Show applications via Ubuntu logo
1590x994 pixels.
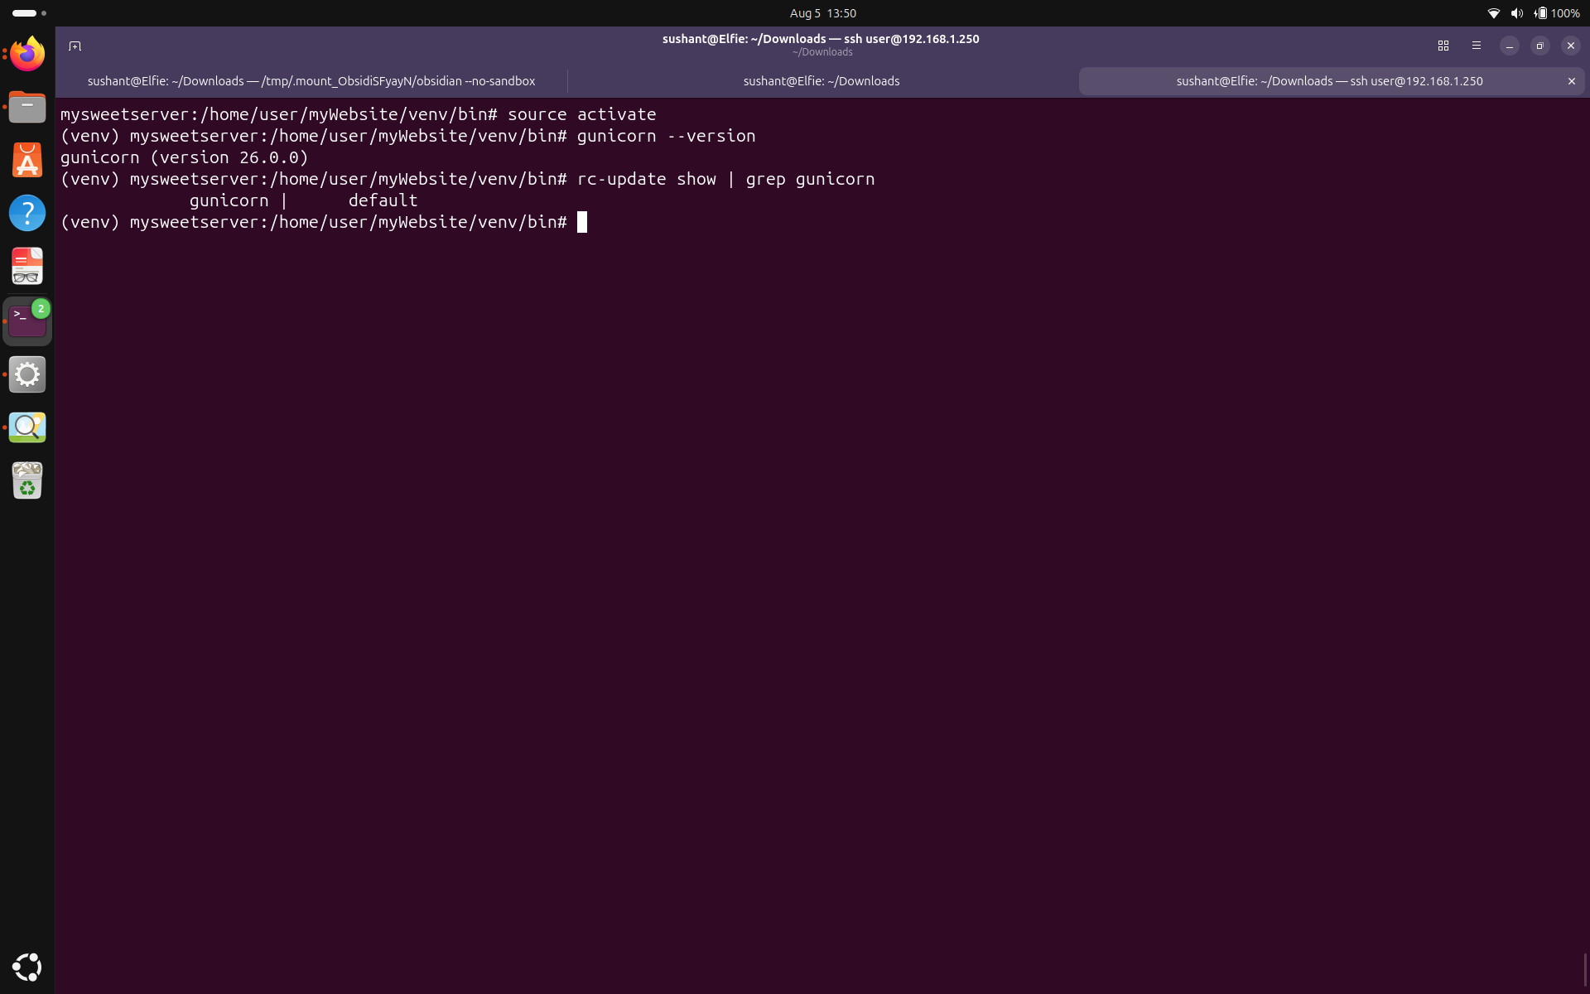[27, 967]
